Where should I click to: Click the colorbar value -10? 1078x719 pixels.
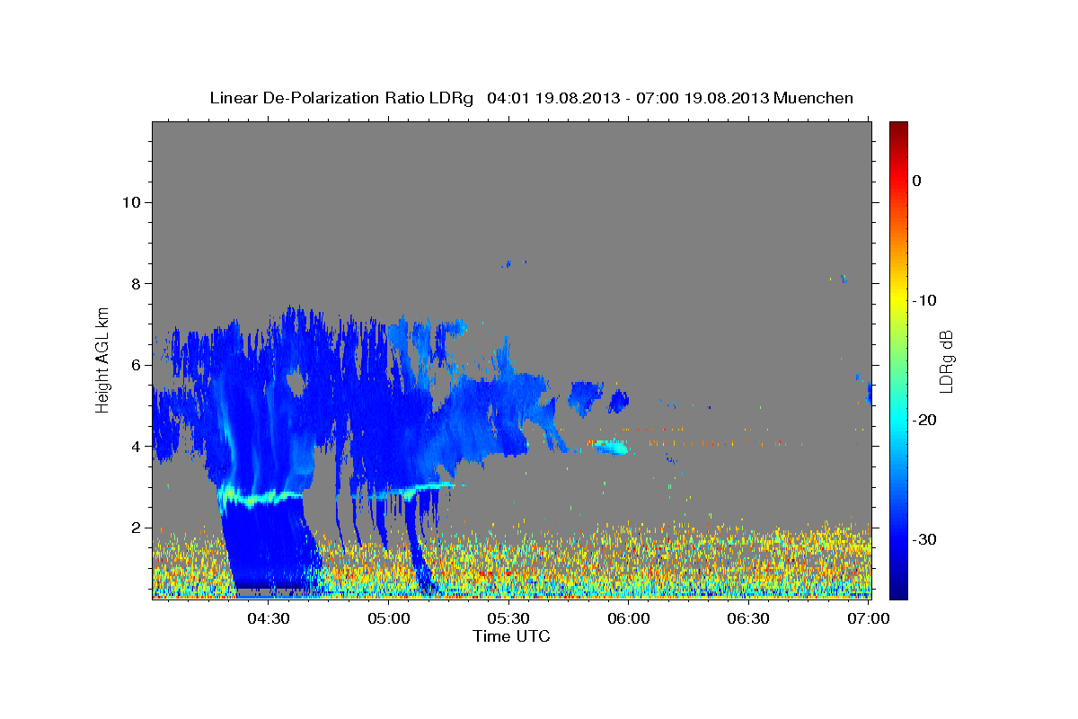pyautogui.click(x=925, y=300)
